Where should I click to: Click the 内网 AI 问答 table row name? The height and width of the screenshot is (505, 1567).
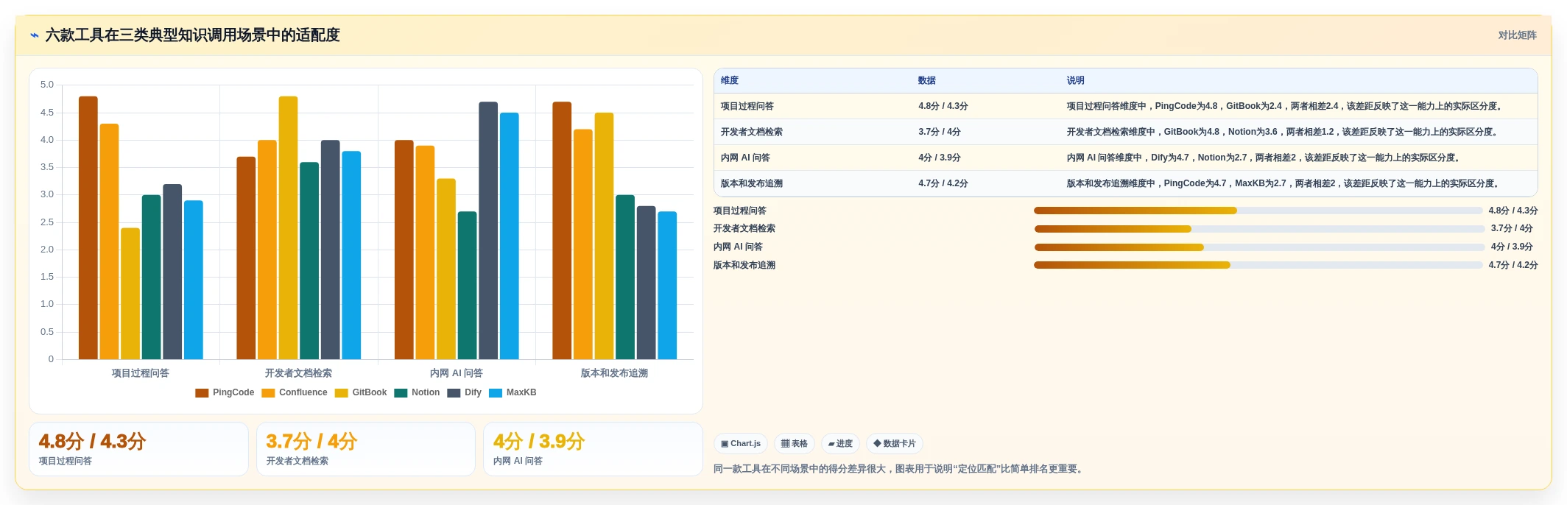click(x=745, y=158)
